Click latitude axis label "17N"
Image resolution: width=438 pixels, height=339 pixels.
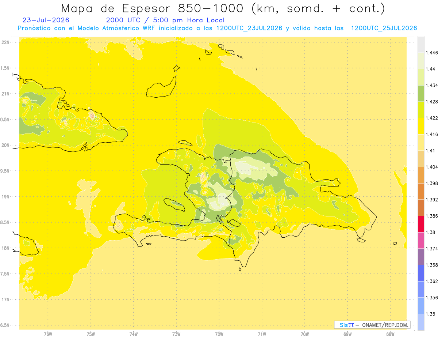6,300
